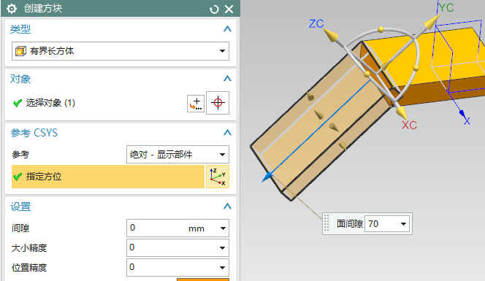Collapse the 对象 section
Viewport: 485px width, 281px height.
pos(227,79)
